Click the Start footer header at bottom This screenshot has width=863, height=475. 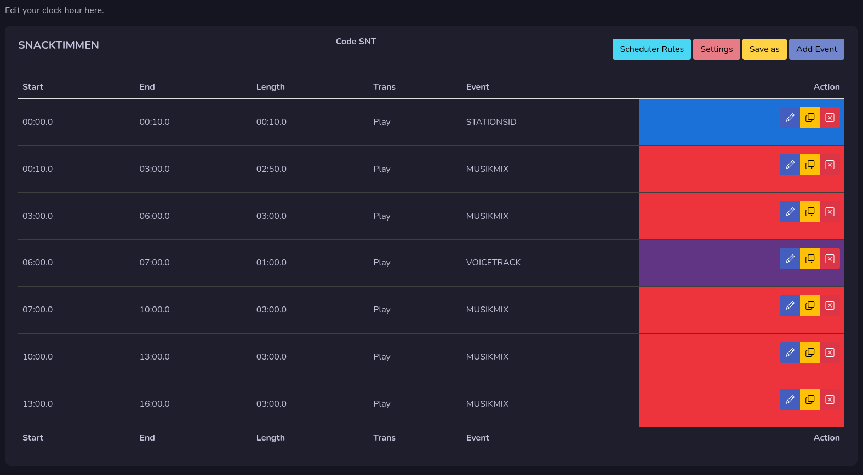click(33, 438)
